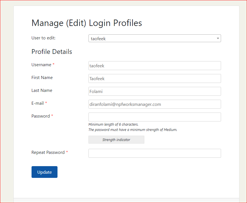Click the dropdown arrow beside taofeek
Screen dimensions: 247x203
218,38
